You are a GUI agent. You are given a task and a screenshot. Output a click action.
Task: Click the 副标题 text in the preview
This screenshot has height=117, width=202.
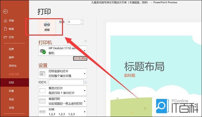coord(130,75)
